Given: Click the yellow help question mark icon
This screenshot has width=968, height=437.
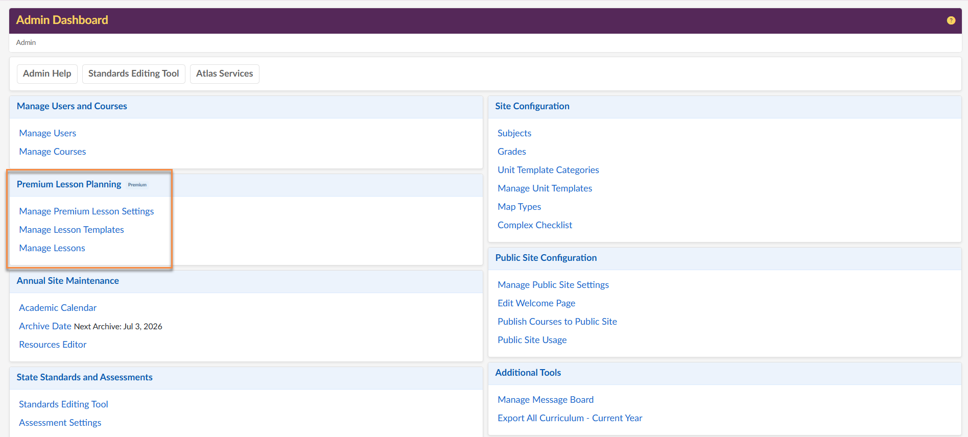Looking at the screenshot, I should pyautogui.click(x=951, y=20).
